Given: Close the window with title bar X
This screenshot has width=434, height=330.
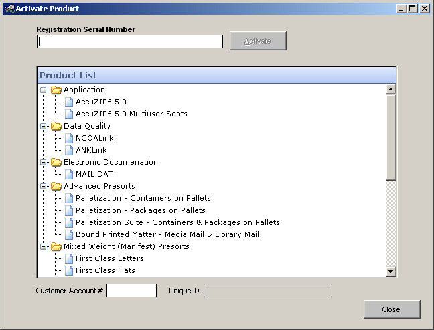Looking at the screenshot, I should pyautogui.click(x=425, y=9).
